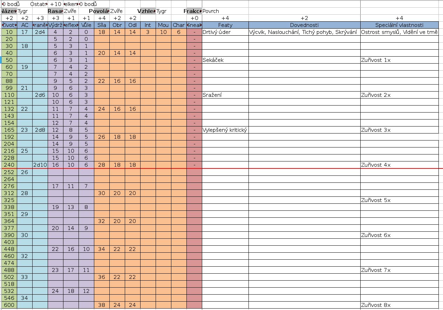Viewport: 443px width, 310px height.
Task: Select the Featy column header cell
Action: coord(225,25)
